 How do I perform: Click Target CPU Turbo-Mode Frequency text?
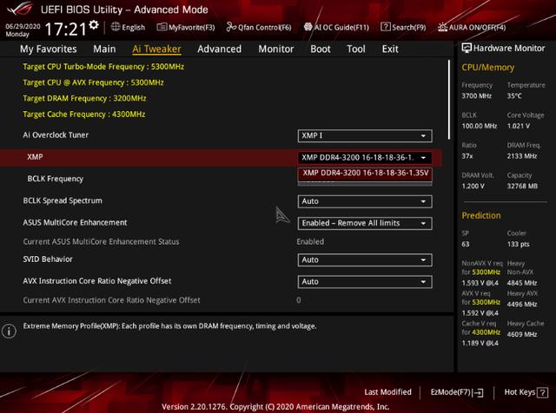[103, 67]
